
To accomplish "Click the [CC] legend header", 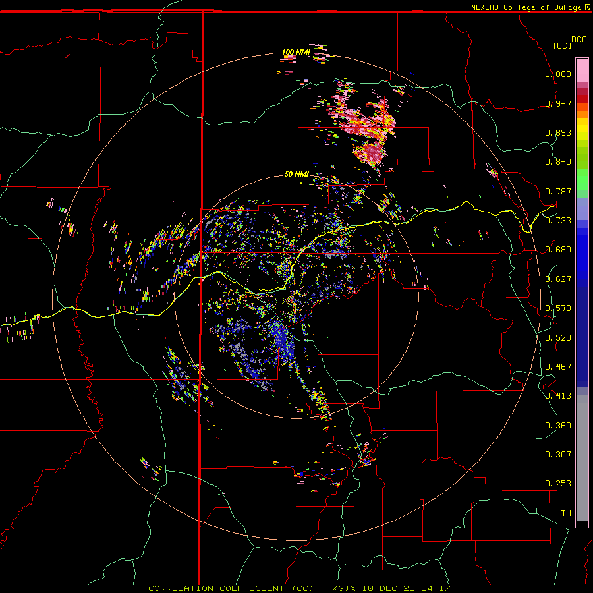I will (x=562, y=45).
